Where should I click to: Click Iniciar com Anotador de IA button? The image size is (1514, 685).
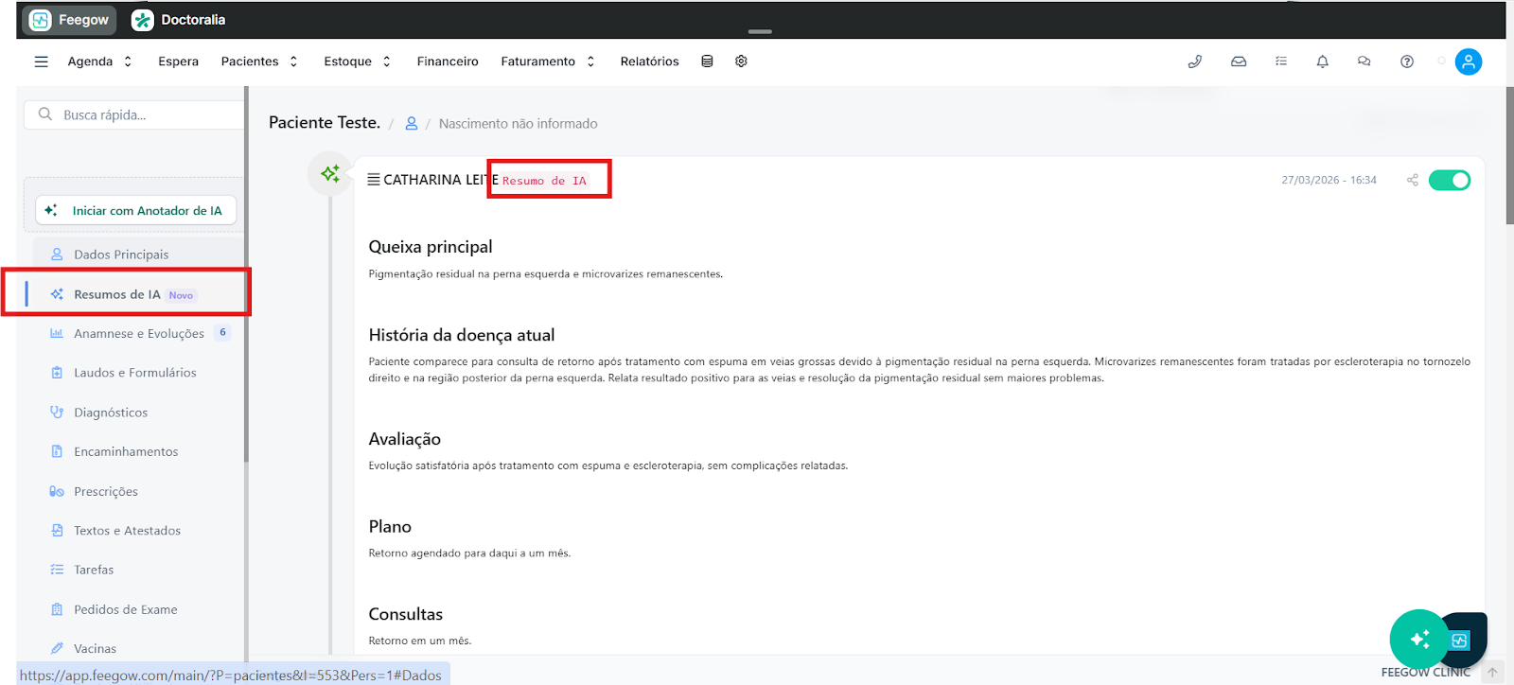pyautogui.click(x=136, y=210)
